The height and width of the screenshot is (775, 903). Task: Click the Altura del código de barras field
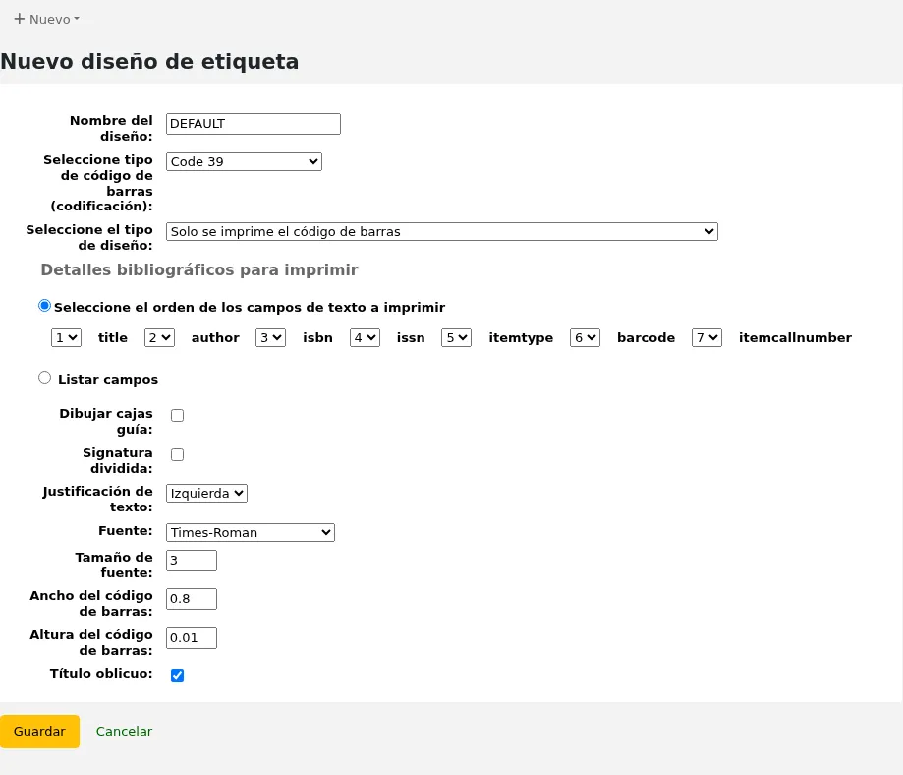tap(192, 638)
